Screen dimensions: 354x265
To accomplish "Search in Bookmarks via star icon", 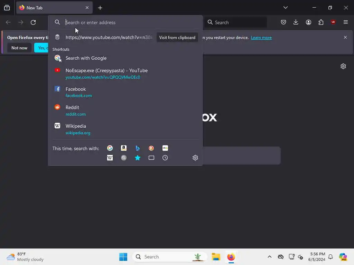I will click(x=138, y=158).
